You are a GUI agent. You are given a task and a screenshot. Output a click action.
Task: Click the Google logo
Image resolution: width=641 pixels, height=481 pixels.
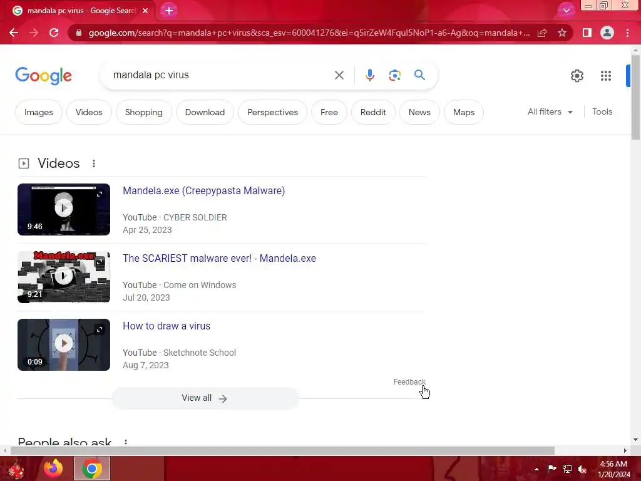(x=44, y=76)
